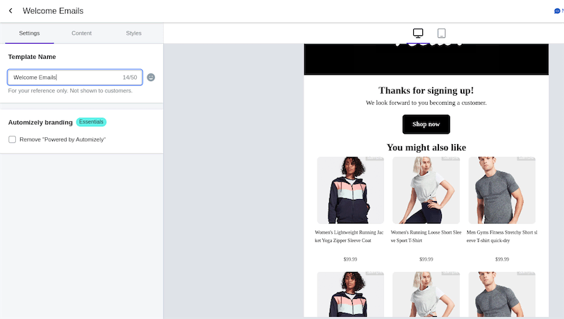Click the Template Name input field
Viewport: 564px width, 319px height.
pyautogui.click(x=66, y=78)
